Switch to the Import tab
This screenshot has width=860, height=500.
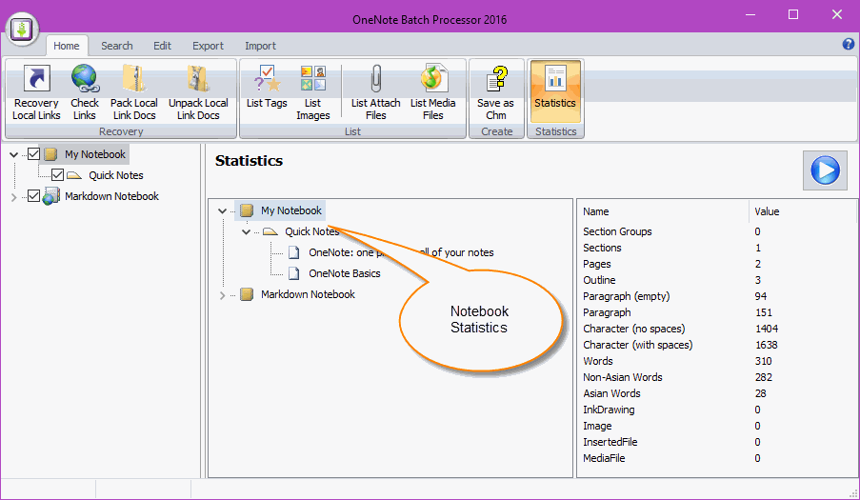point(261,46)
